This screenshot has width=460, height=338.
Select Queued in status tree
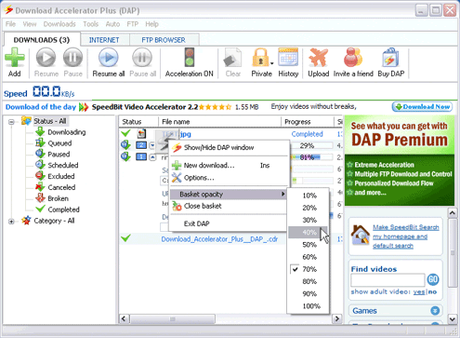[59, 143]
